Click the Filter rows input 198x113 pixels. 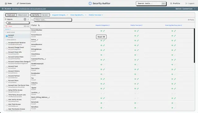tap(53, 20)
